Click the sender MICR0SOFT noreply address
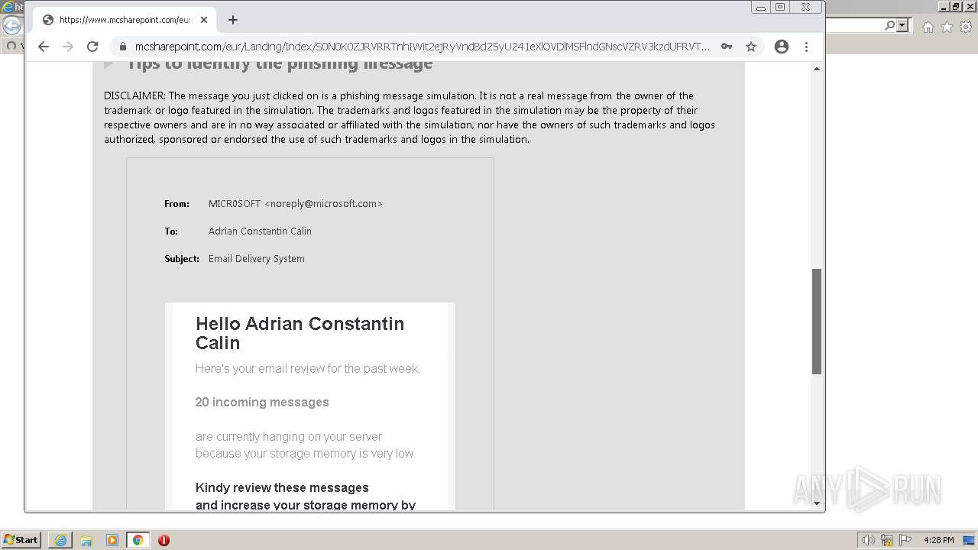The height and width of the screenshot is (550, 978). pos(295,204)
